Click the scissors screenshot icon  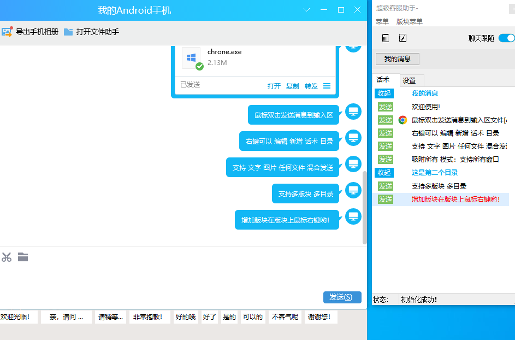[7, 257]
